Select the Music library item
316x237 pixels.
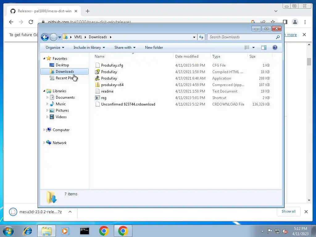(x=60, y=104)
